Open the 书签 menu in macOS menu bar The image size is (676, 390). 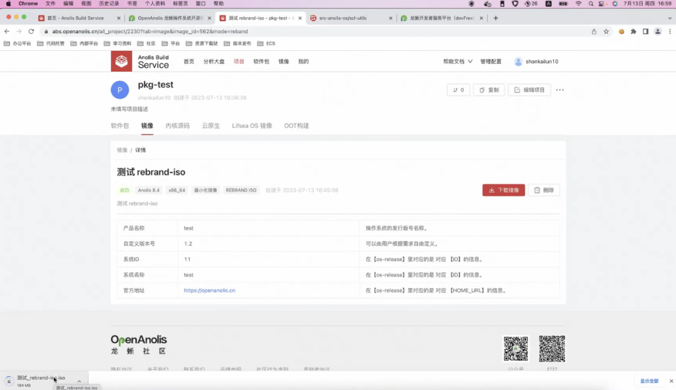pos(132,4)
